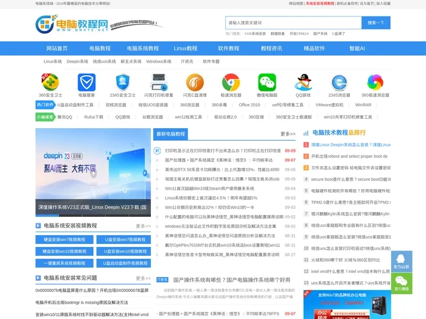This screenshot has height=319, width=426.
Task: Click the 官方微信 floating icon
Action: click(402, 283)
